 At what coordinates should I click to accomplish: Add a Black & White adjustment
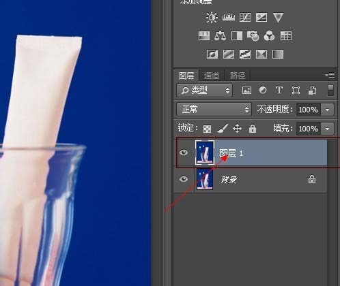[237, 36]
